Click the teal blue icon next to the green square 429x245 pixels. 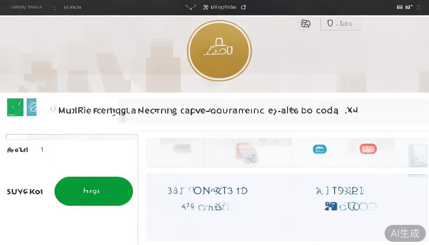[x=32, y=107]
